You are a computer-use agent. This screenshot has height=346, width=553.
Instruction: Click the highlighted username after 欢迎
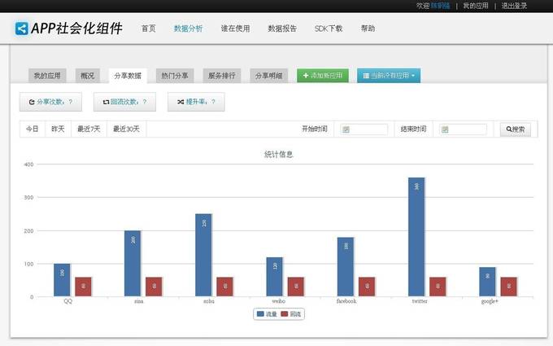coord(440,6)
